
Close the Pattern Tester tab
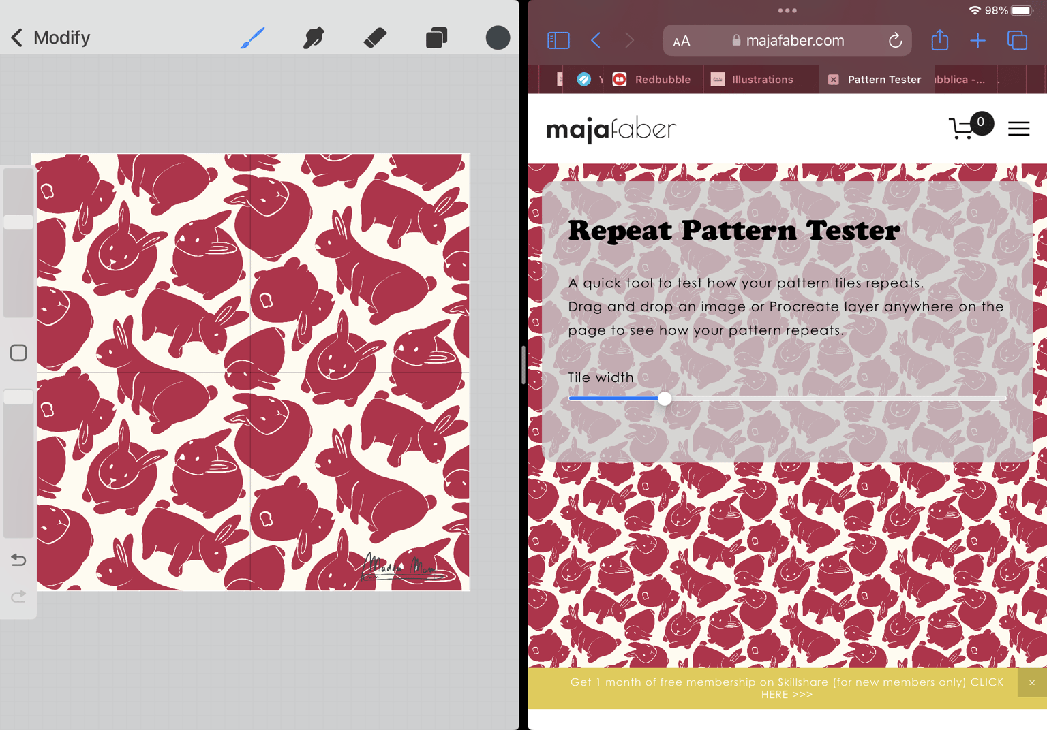(x=833, y=80)
